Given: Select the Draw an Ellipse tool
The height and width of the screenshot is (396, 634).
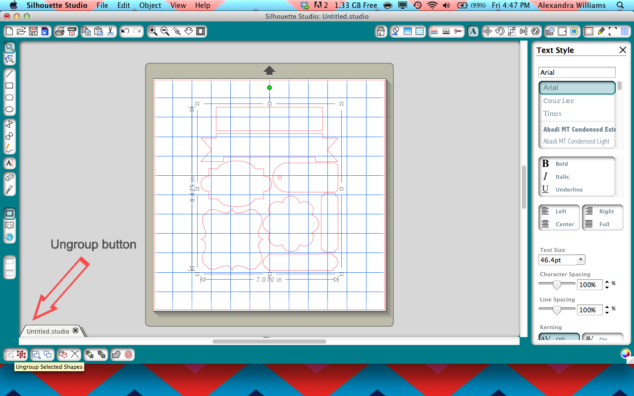Looking at the screenshot, I should click(x=9, y=109).
